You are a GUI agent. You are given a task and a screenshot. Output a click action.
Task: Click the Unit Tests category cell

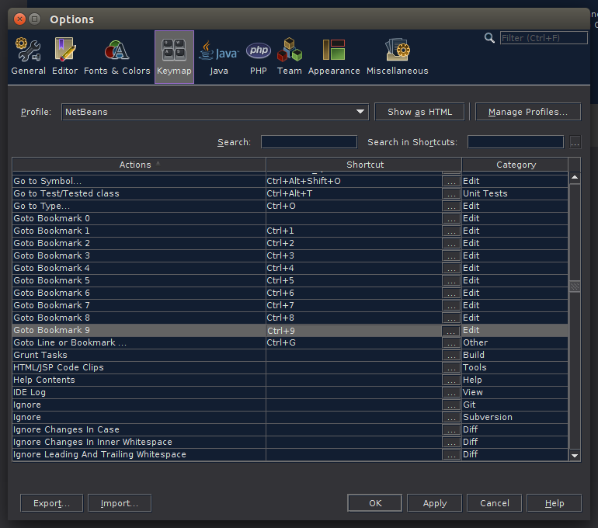(x=515, y=193)
